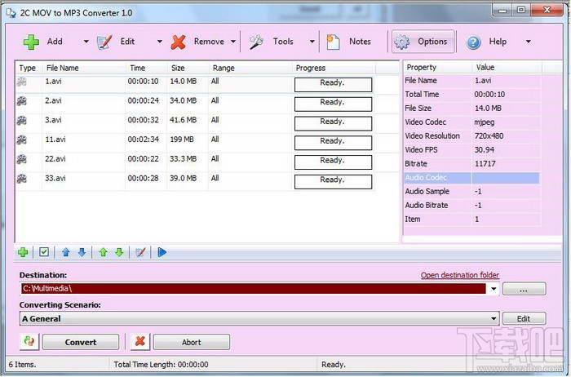This screenshot has width=571, height=377.
Task: Click Open destination folder link
Action: [x=459, y=275]
